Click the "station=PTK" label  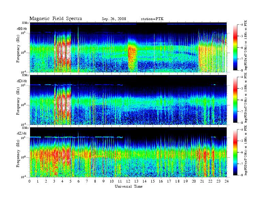coord(152,19)
